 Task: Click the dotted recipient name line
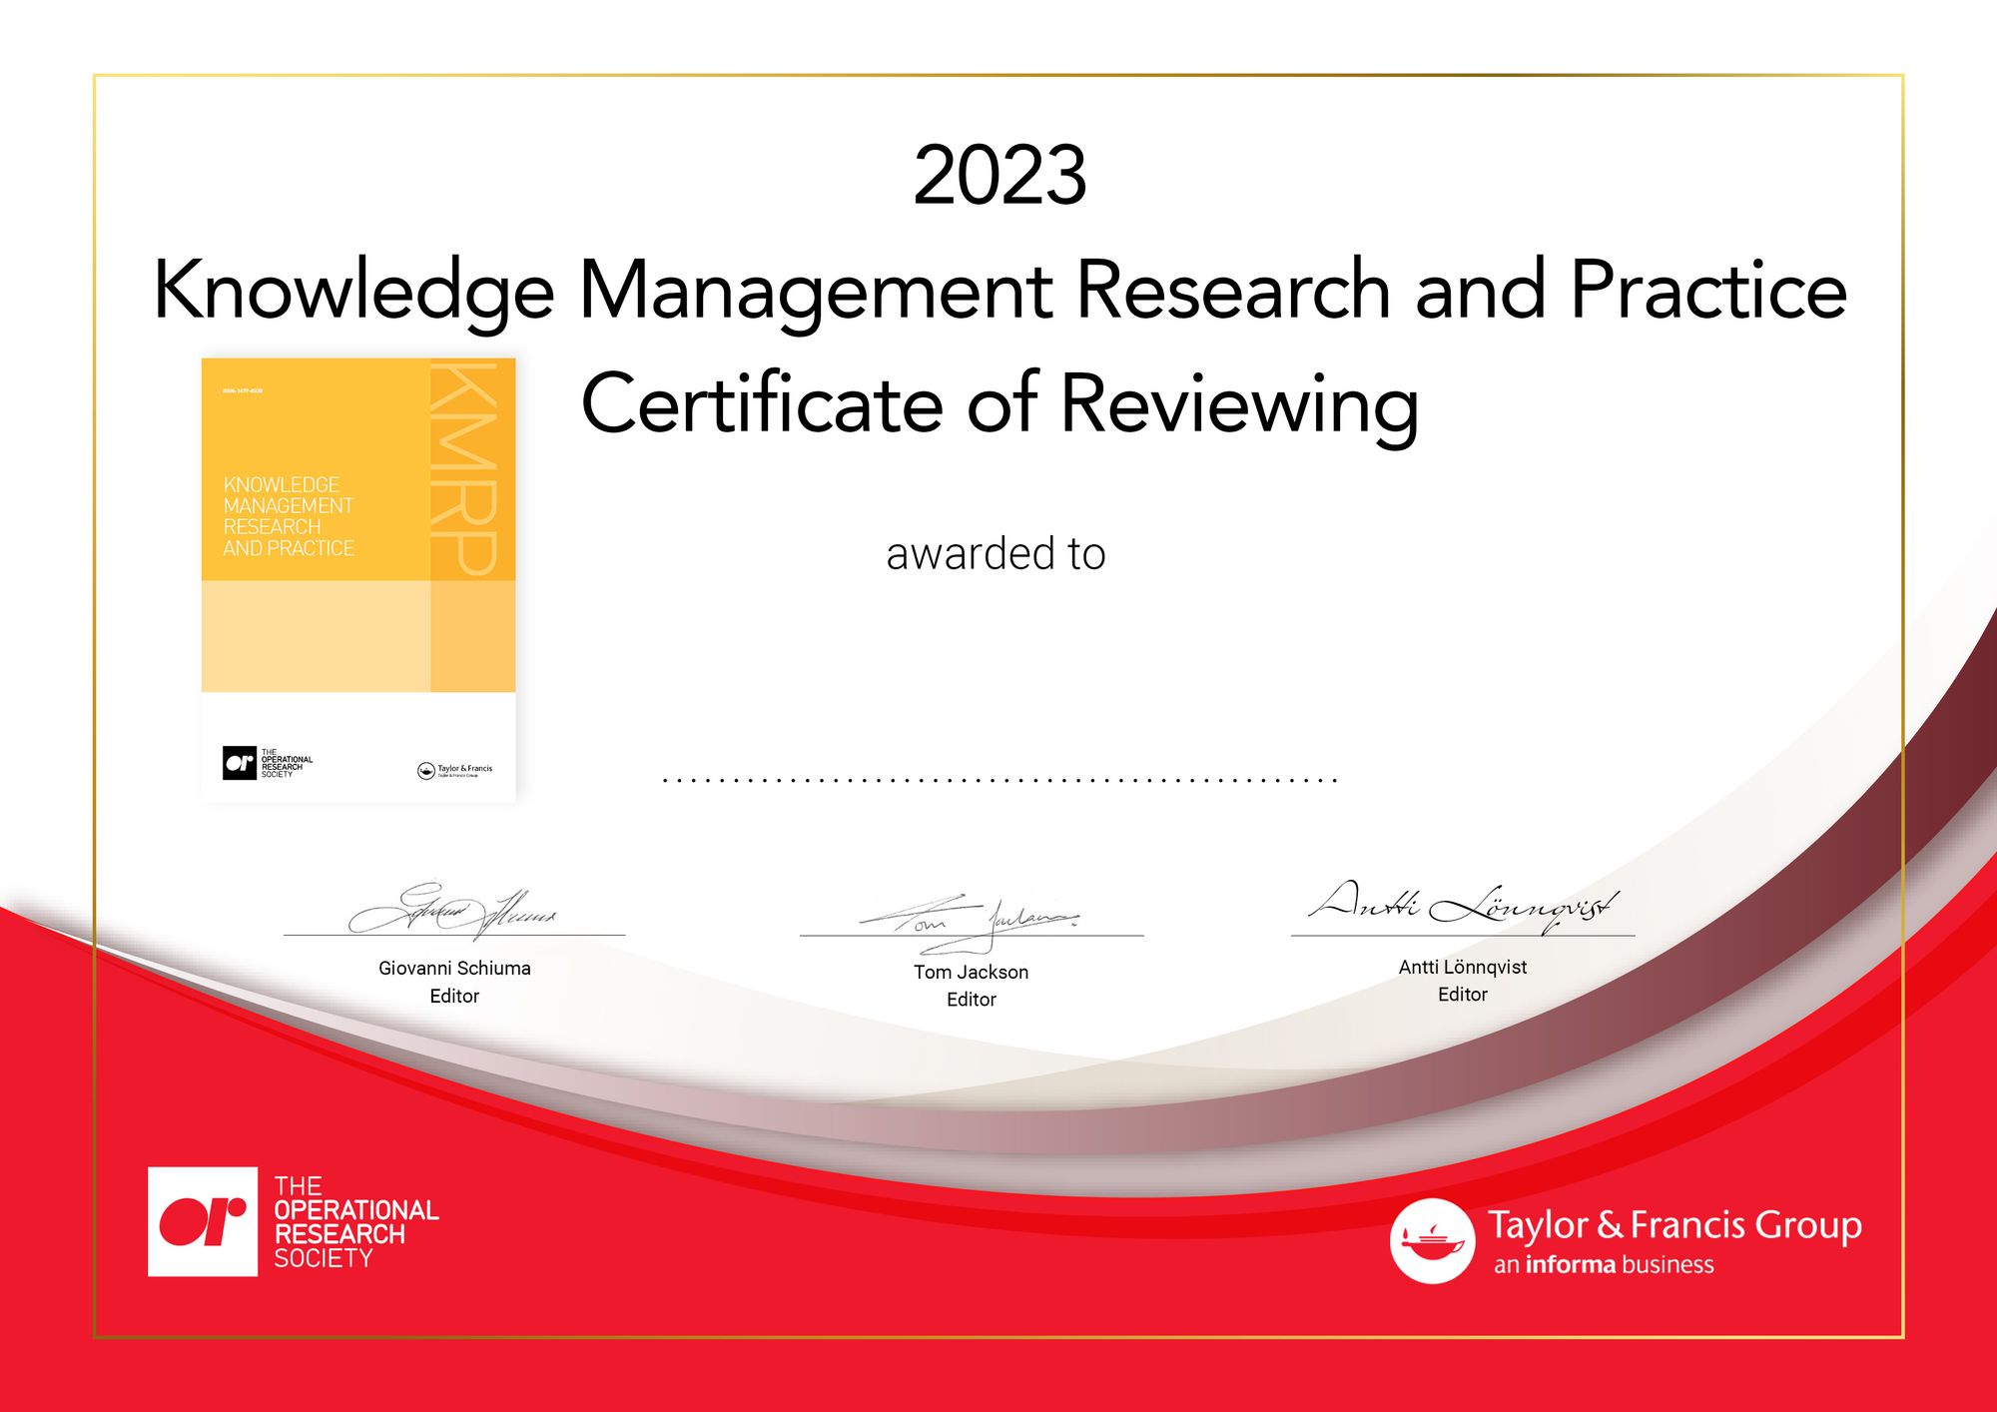point(999,780)
